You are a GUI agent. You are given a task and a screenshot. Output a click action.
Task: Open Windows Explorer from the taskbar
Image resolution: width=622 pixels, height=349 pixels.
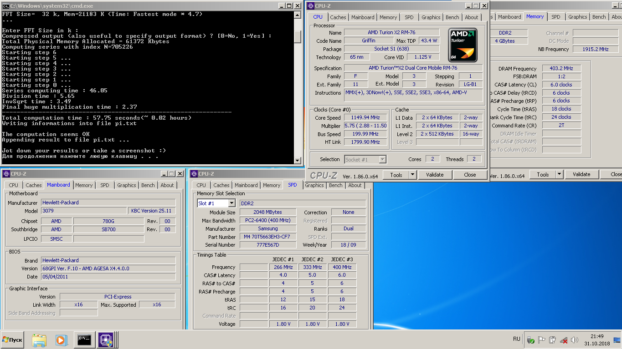click(39, 339)
